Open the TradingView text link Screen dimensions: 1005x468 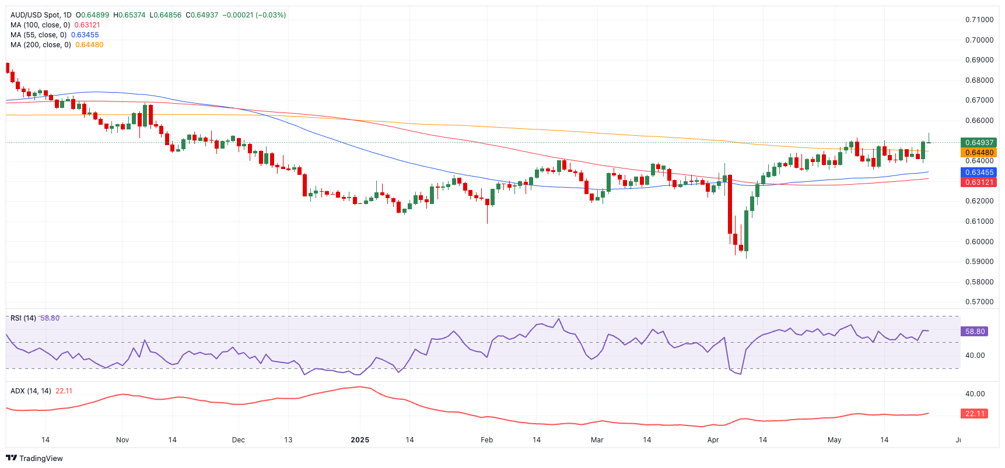(x=41, y=458)
